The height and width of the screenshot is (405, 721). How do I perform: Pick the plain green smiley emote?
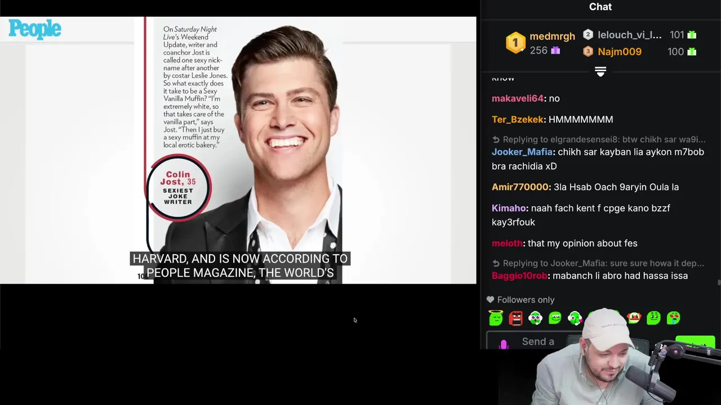point(653,318)
